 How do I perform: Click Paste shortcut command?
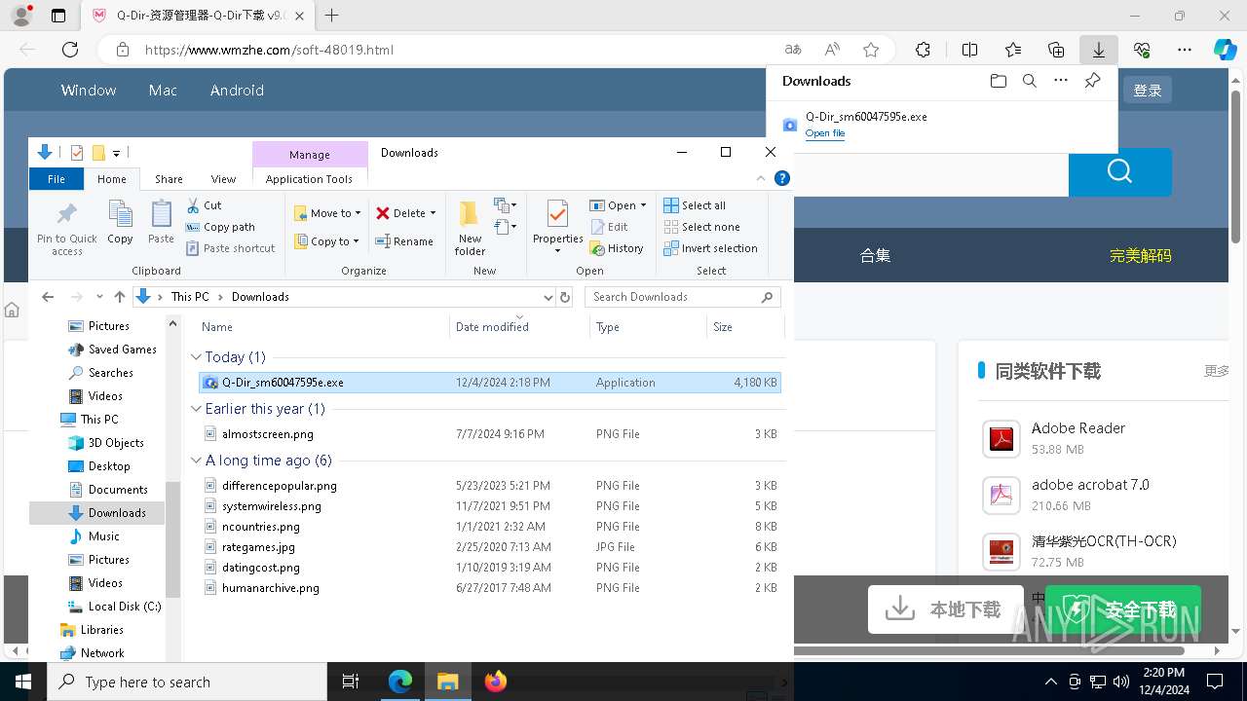pos(231,248)
